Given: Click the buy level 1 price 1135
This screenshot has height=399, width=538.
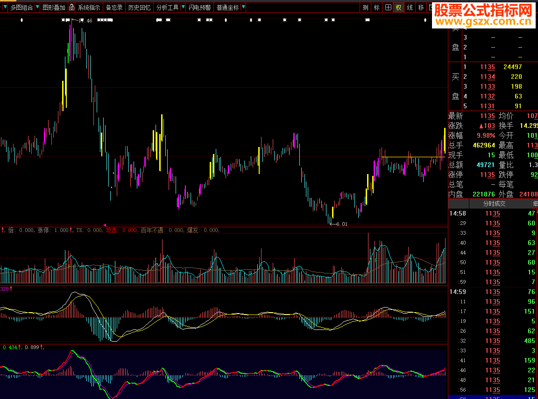Looking at the screenshot, I should point(487,67).
